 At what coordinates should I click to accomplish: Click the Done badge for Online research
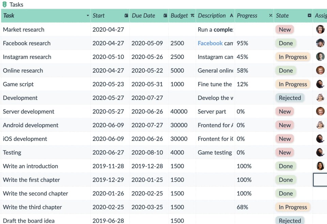(x=285, y=71)
